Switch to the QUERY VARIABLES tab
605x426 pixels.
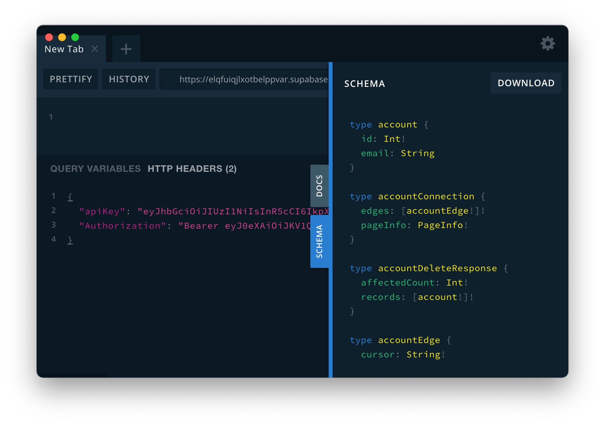pyautogui.click(x=95, y=169)
